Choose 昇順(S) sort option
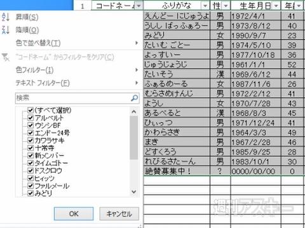This screenshot has height=228, width=305. 27,17
